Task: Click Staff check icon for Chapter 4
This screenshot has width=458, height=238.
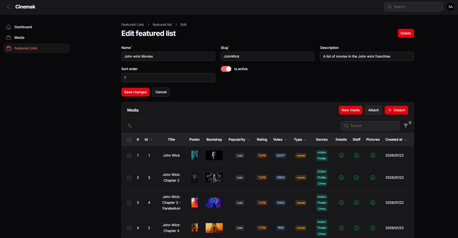Action: (356, 228)
